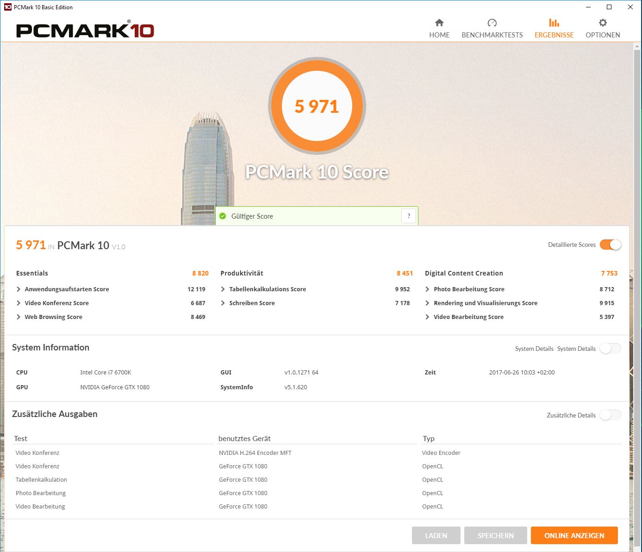Click the Zeit value 2017-06-26 10:03 +02:00
The width and height of the screenshot is (642, 552).
pos(522,372)
